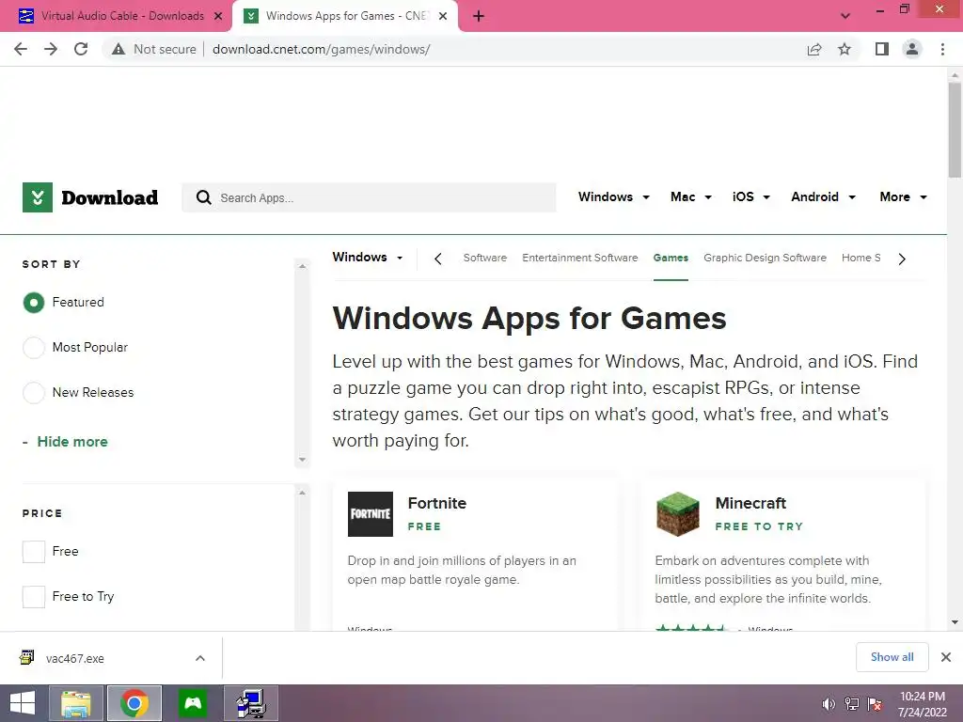Viewport: 963px width, 722px height.
Task: Check the Free to Try filter
Action: (x=34, y=597)
